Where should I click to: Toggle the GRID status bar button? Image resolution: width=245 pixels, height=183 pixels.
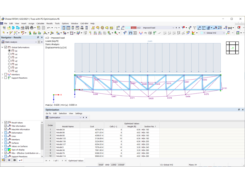107,165
